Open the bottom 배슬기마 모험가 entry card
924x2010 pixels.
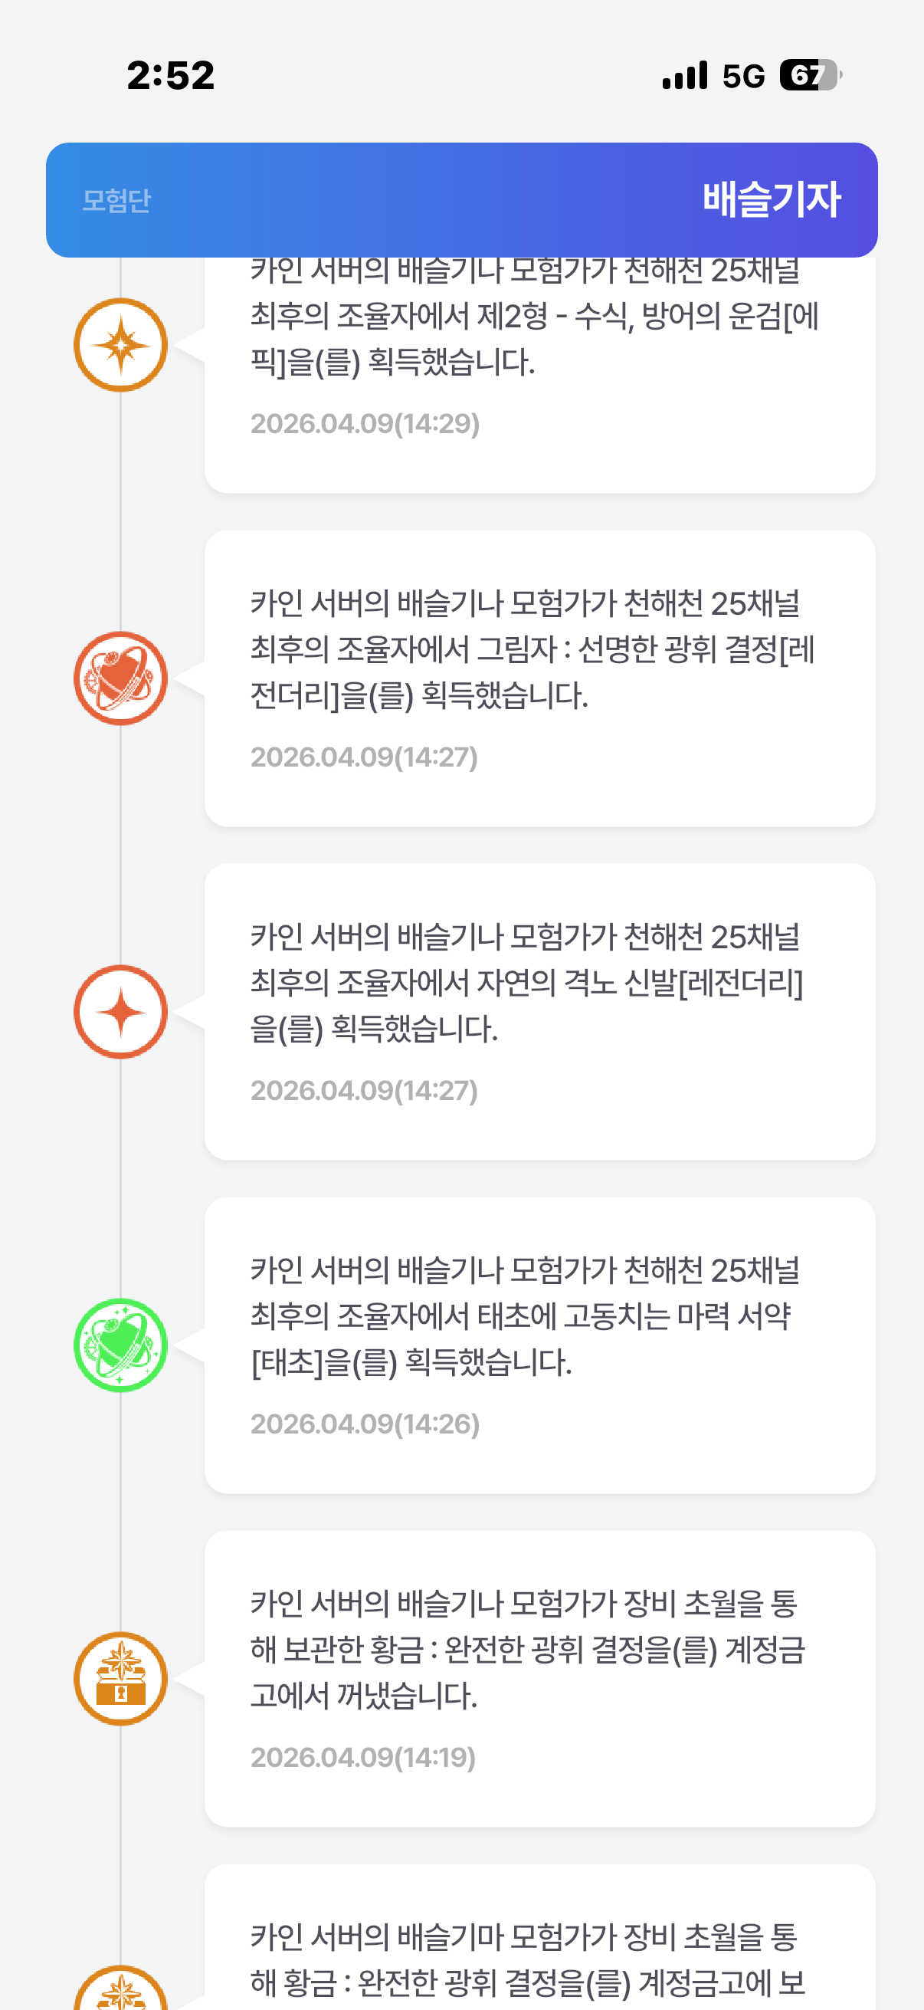539,1951
